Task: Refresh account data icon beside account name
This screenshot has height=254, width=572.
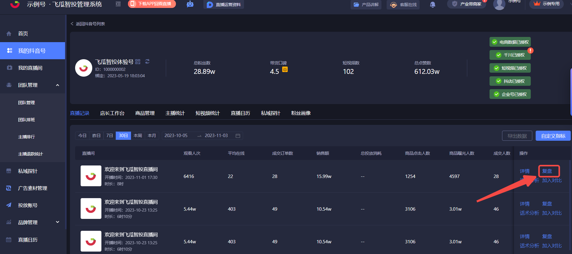Action: [x=147, y=61]
